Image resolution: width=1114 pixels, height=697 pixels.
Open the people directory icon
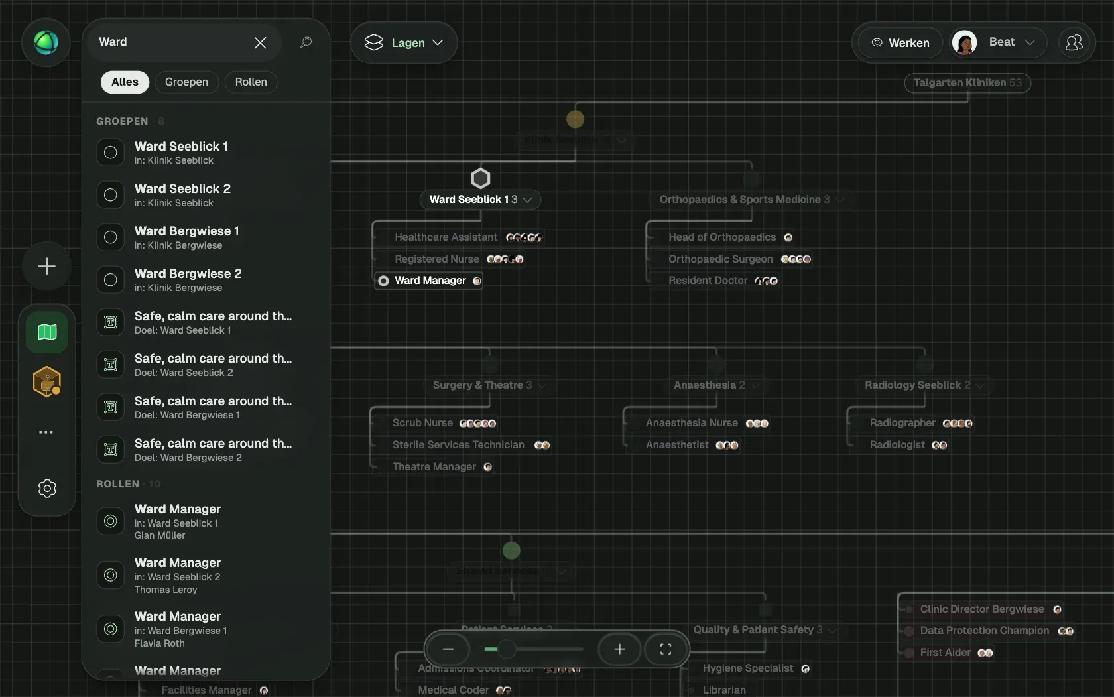(1074, 42)
